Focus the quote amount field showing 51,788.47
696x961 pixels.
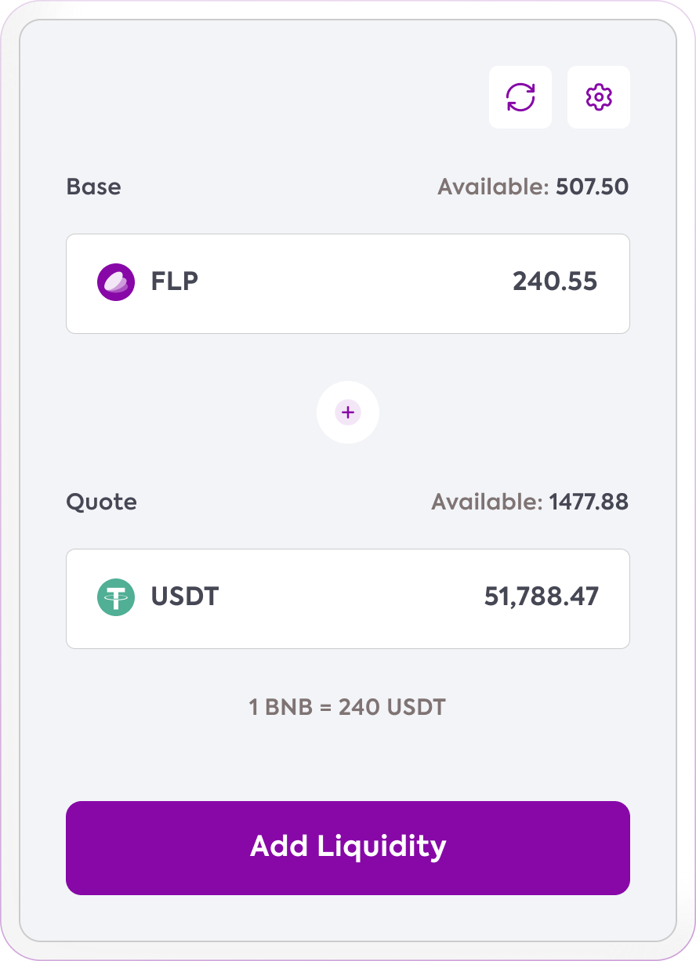pos(542,597)
